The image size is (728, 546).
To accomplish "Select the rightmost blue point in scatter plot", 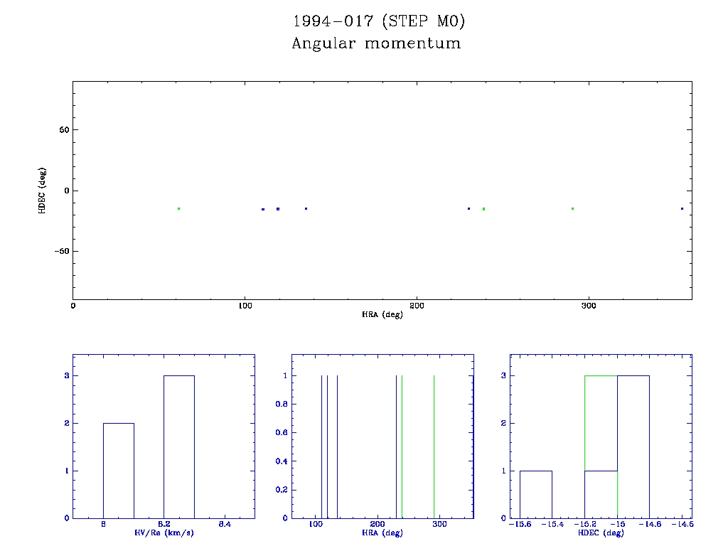I will [682, 208].
